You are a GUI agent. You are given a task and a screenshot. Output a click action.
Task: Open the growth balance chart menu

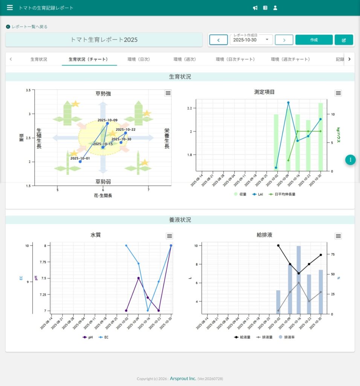[168, 93]
